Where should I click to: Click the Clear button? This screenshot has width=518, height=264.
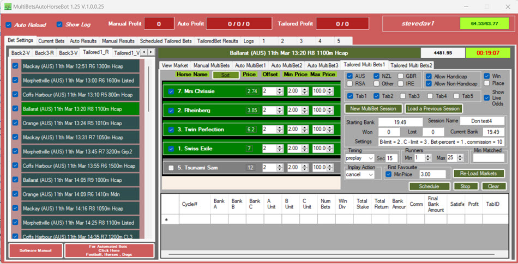click(x=493, y=187)
